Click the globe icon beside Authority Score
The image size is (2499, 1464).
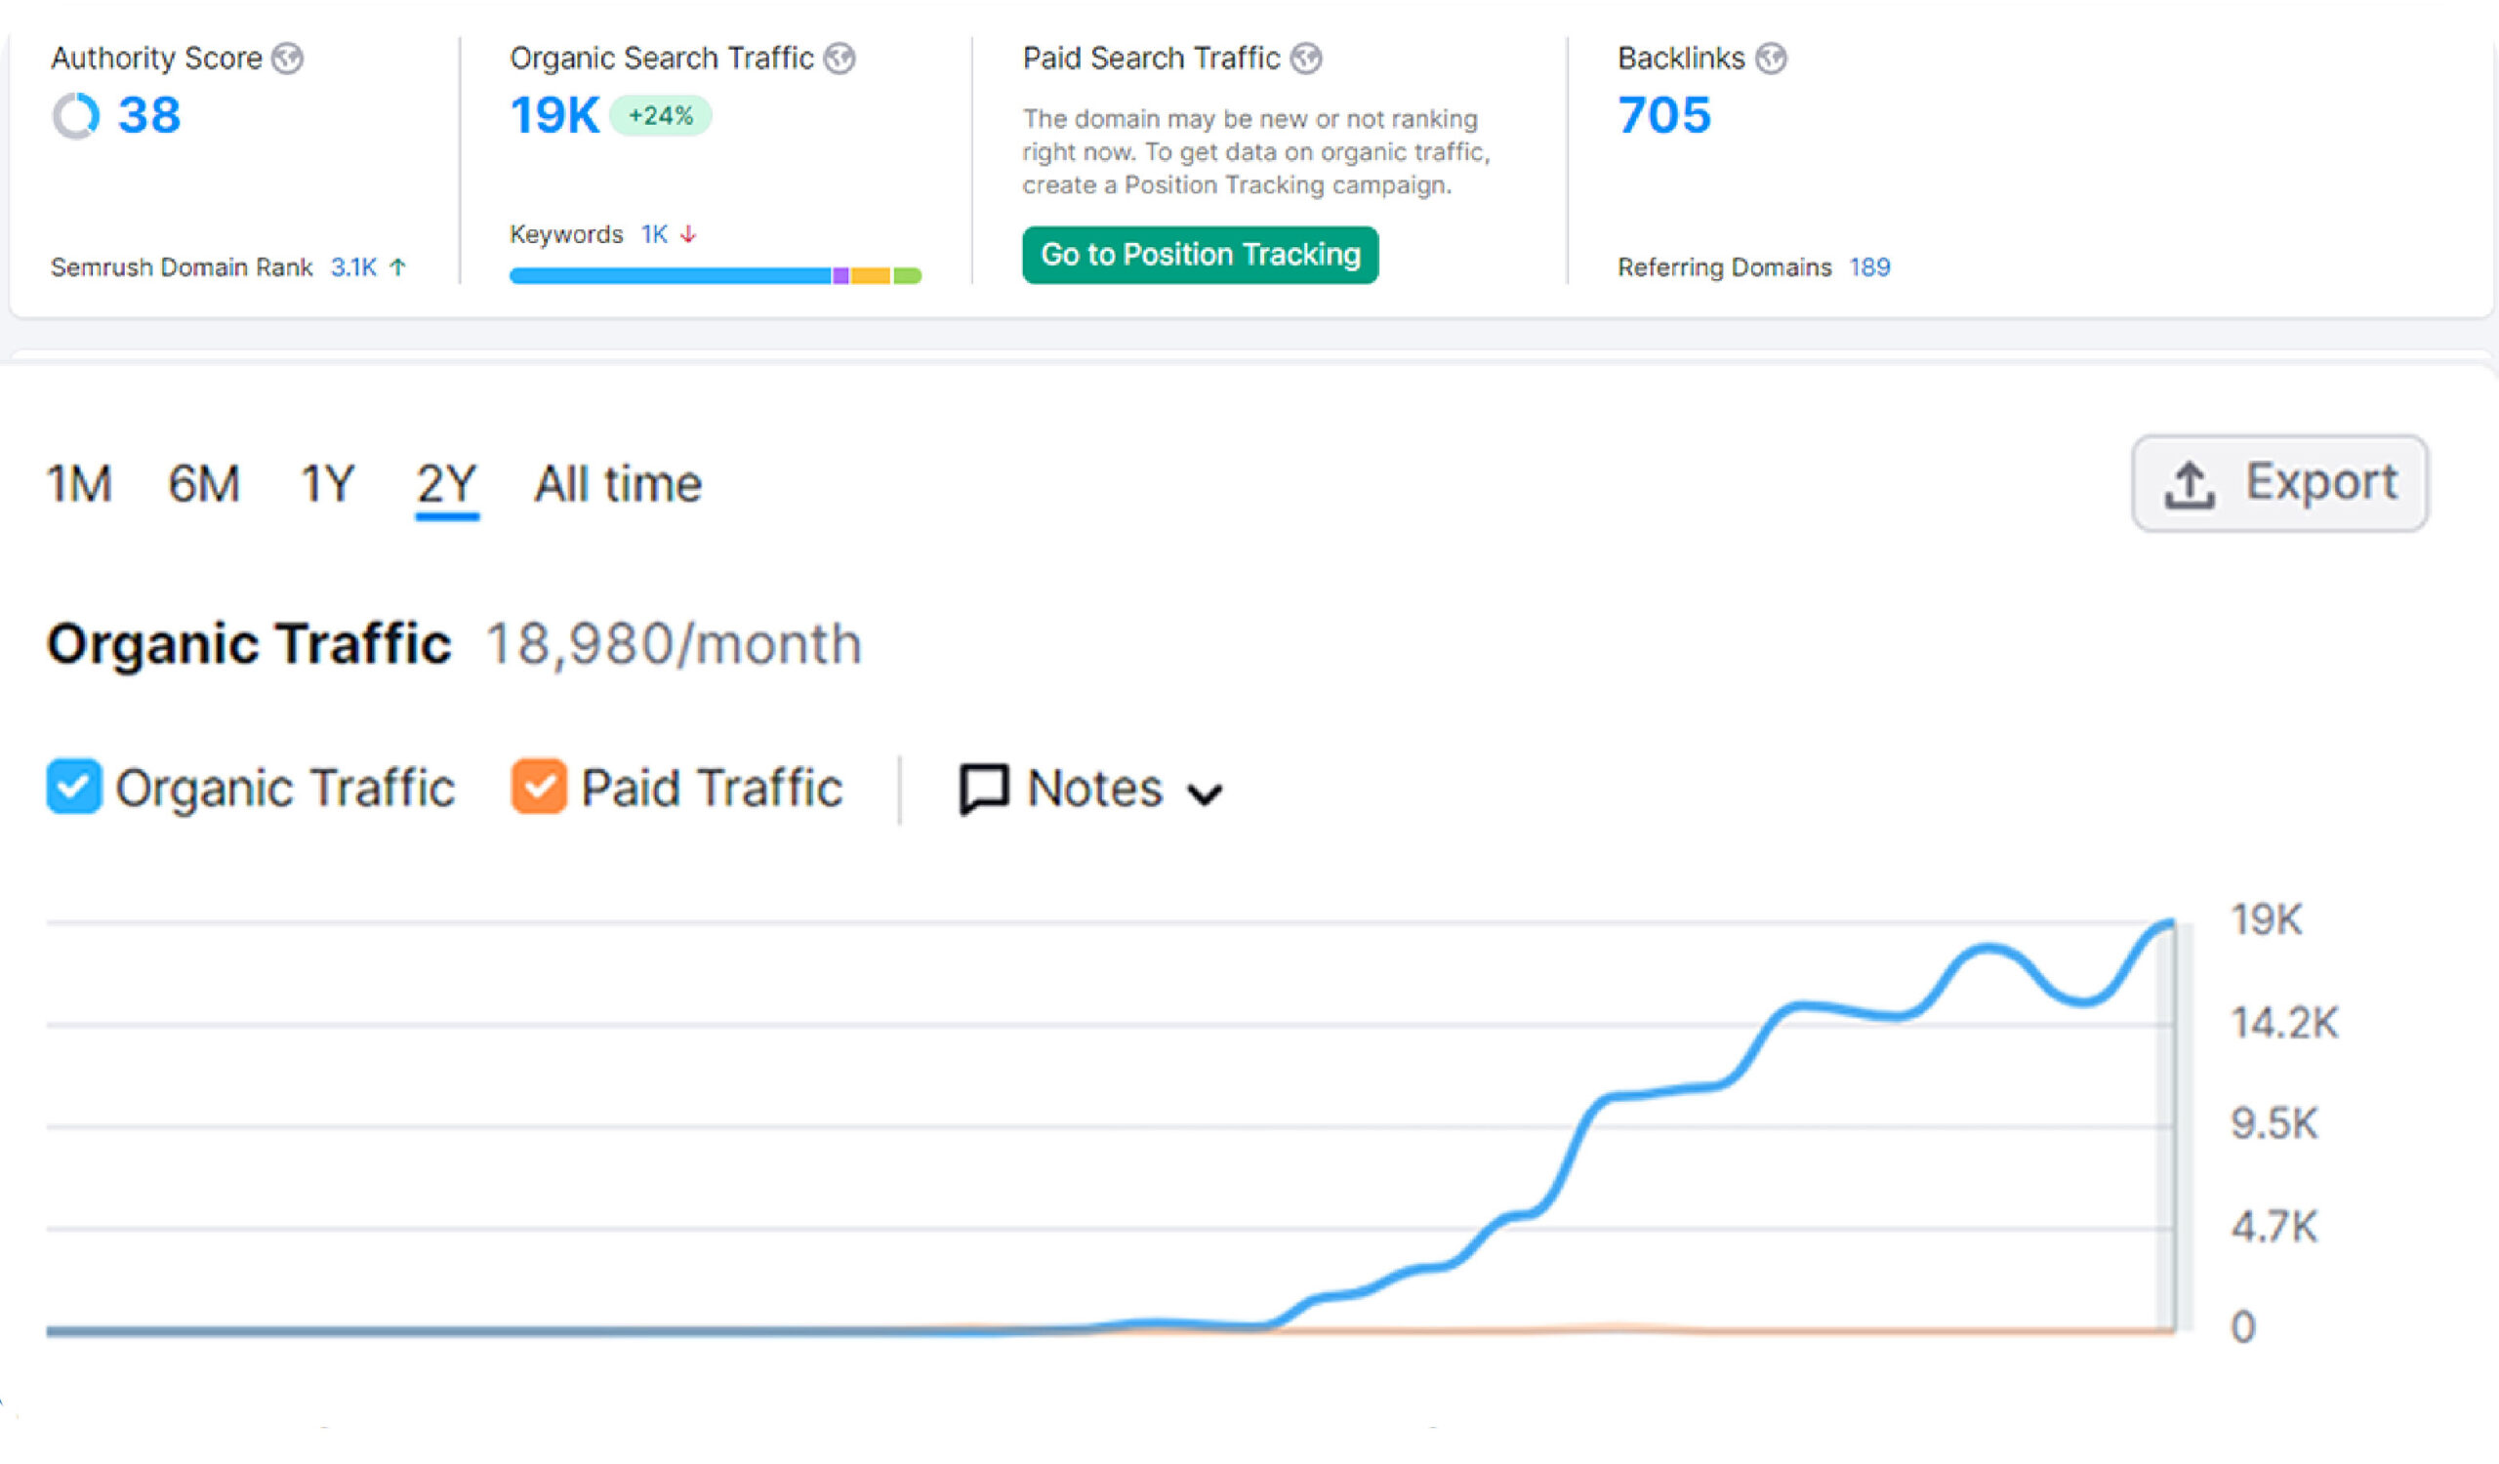pyautogui.click(x=288, y=59)
